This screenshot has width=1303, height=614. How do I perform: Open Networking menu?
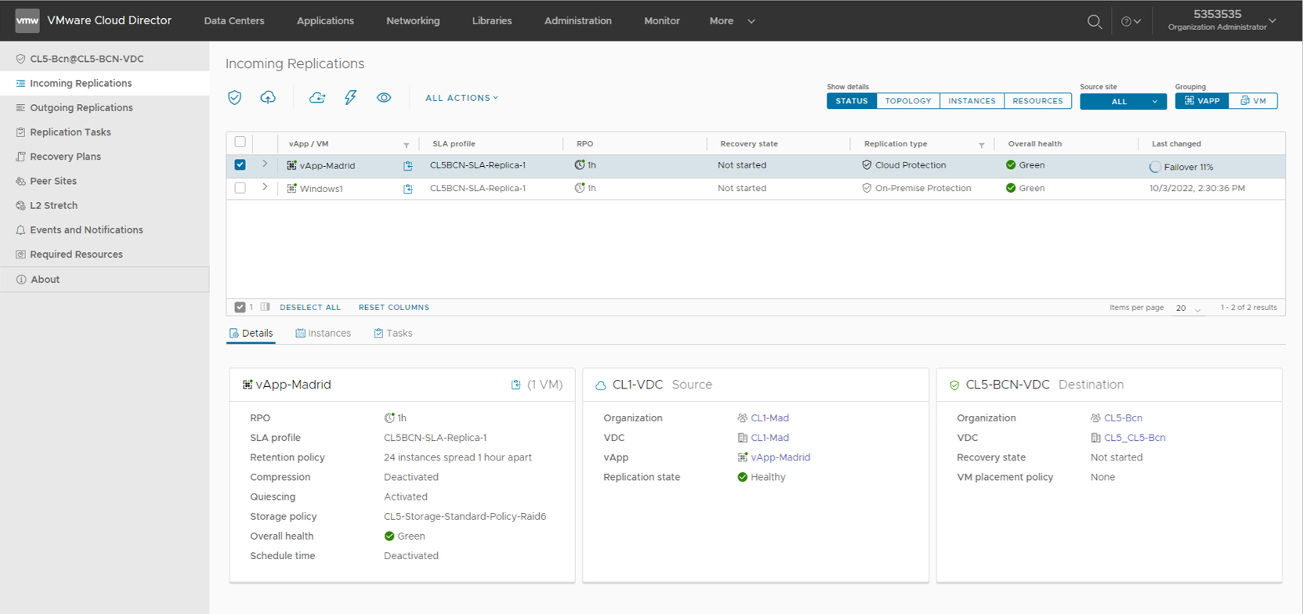click(413, 21)
